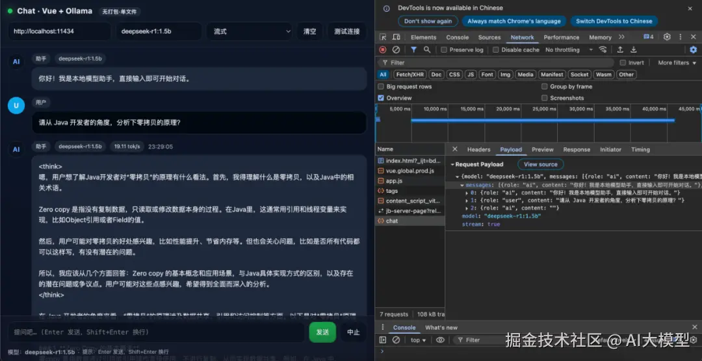Viewport: 702px width, 361px height.
Task: Select the Fetch/XHR filter chip
Action: [409, 75]
